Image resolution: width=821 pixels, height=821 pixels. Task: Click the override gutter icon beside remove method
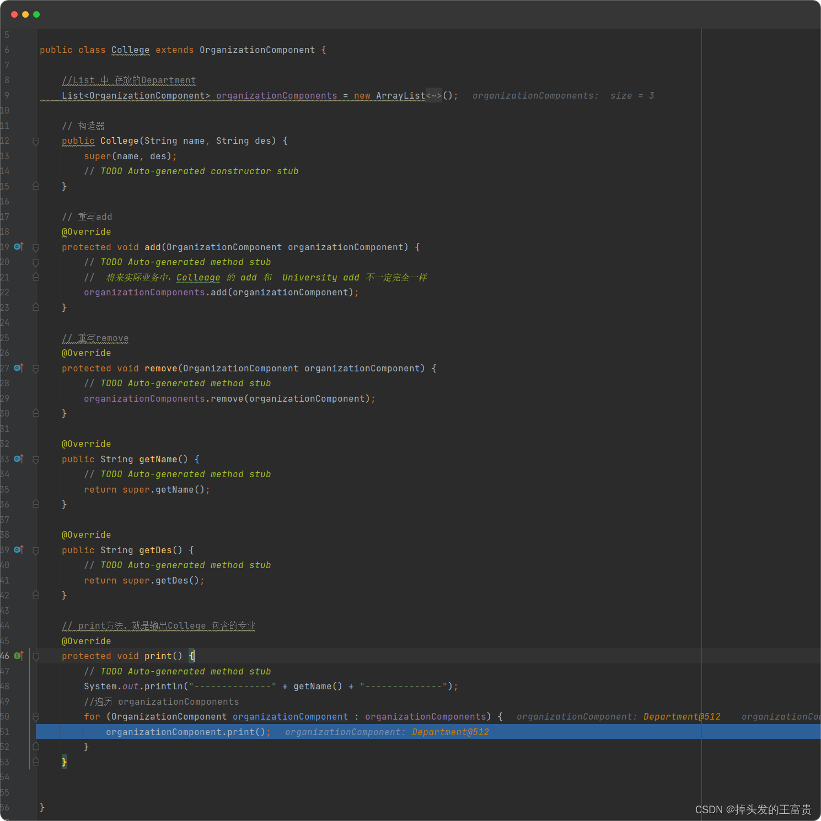18,368
